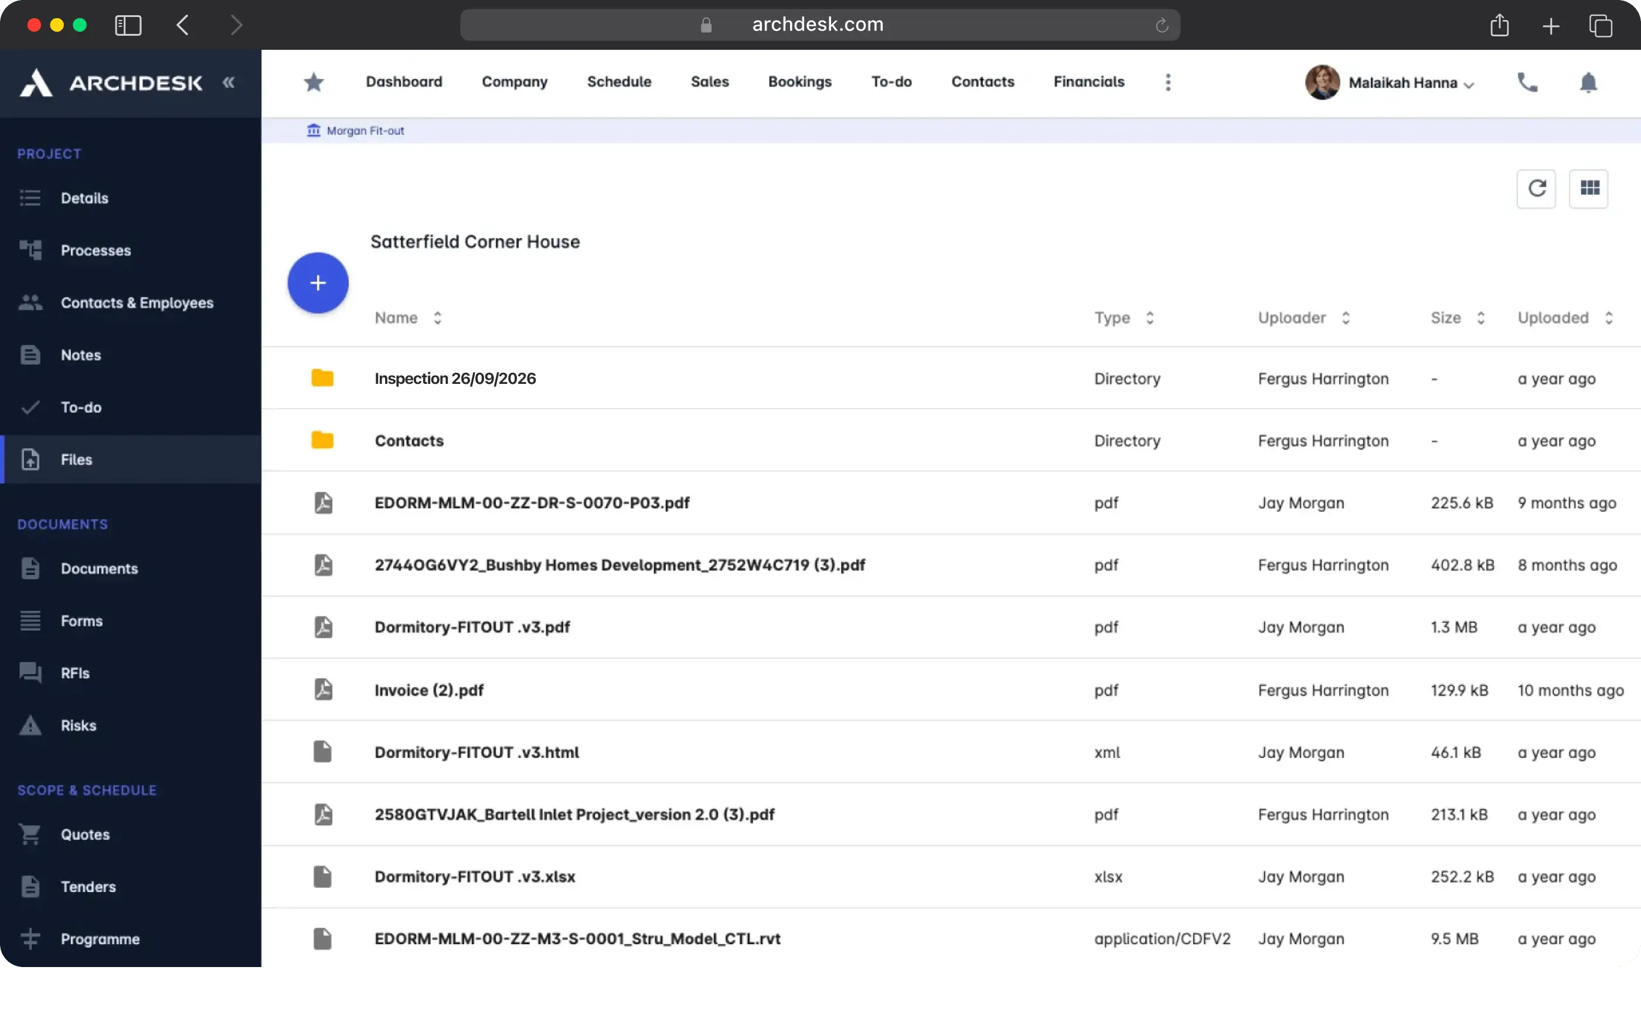Click the blue add file plus button
The image size is (1641, 1011).
[318, 283]
